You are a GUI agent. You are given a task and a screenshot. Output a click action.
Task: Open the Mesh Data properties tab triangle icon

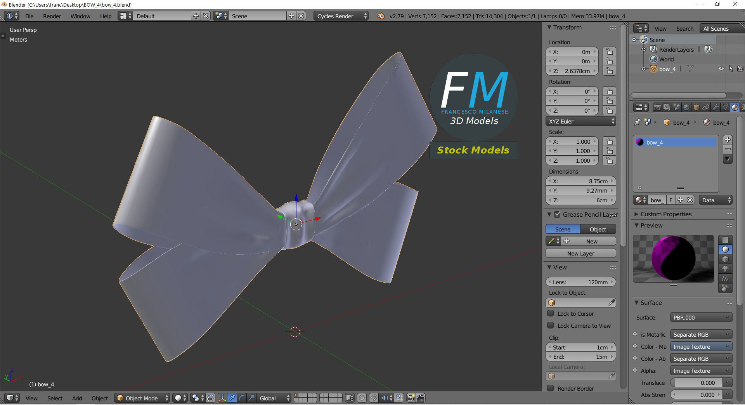coord(725,107)
